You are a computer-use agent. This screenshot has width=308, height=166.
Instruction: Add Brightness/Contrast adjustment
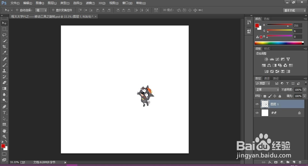click(266, 59)
